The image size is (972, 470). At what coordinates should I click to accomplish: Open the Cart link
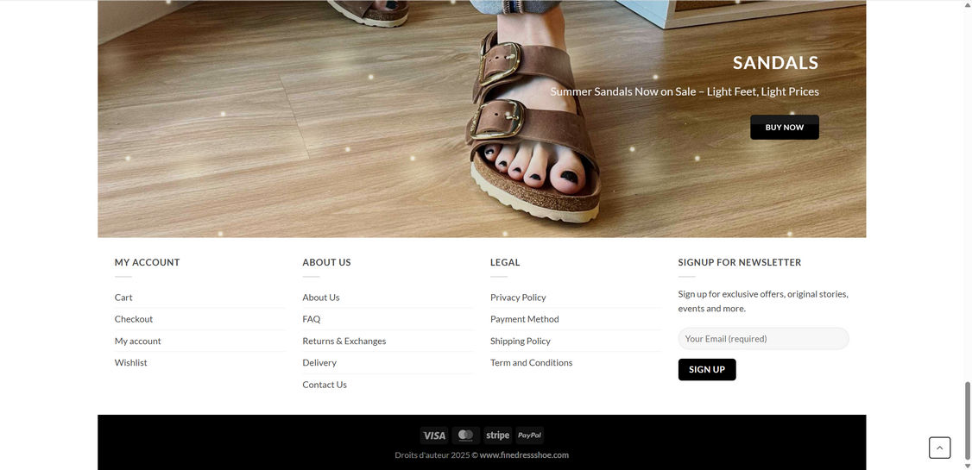click(x=123, y=298)
